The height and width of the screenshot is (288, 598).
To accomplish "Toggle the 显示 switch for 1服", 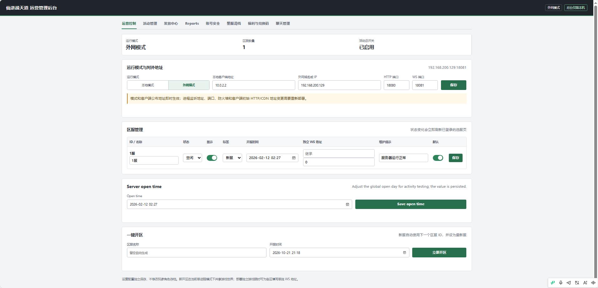I will 212,158.
